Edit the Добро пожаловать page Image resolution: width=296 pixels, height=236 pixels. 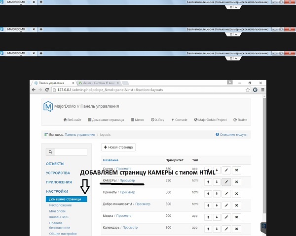226,206
